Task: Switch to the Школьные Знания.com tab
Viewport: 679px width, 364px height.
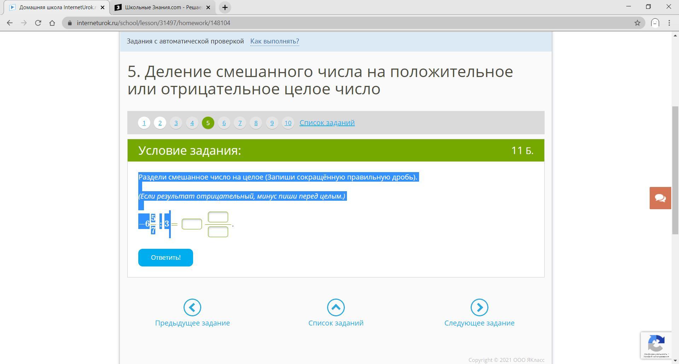Action: coord(163,7)
